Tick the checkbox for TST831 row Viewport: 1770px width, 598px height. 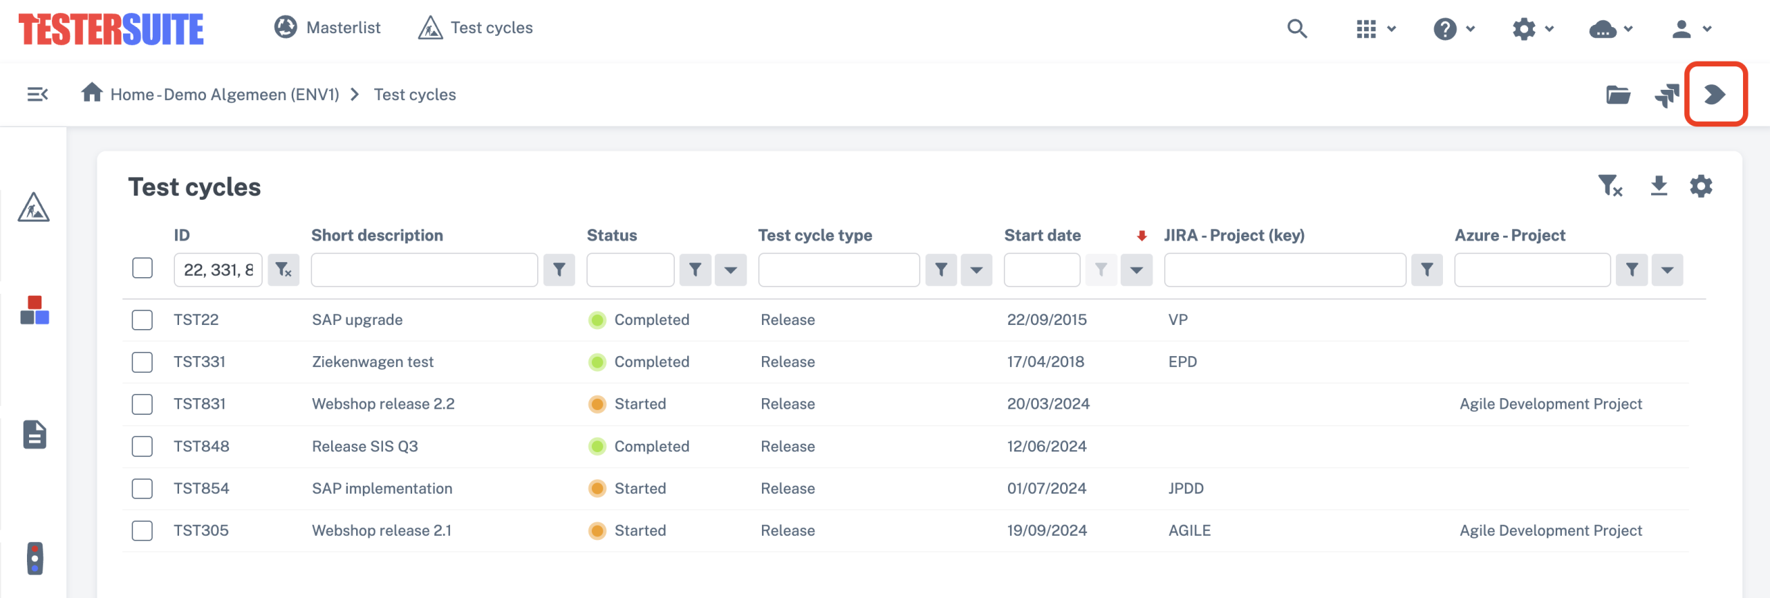(x=142, y=404)
